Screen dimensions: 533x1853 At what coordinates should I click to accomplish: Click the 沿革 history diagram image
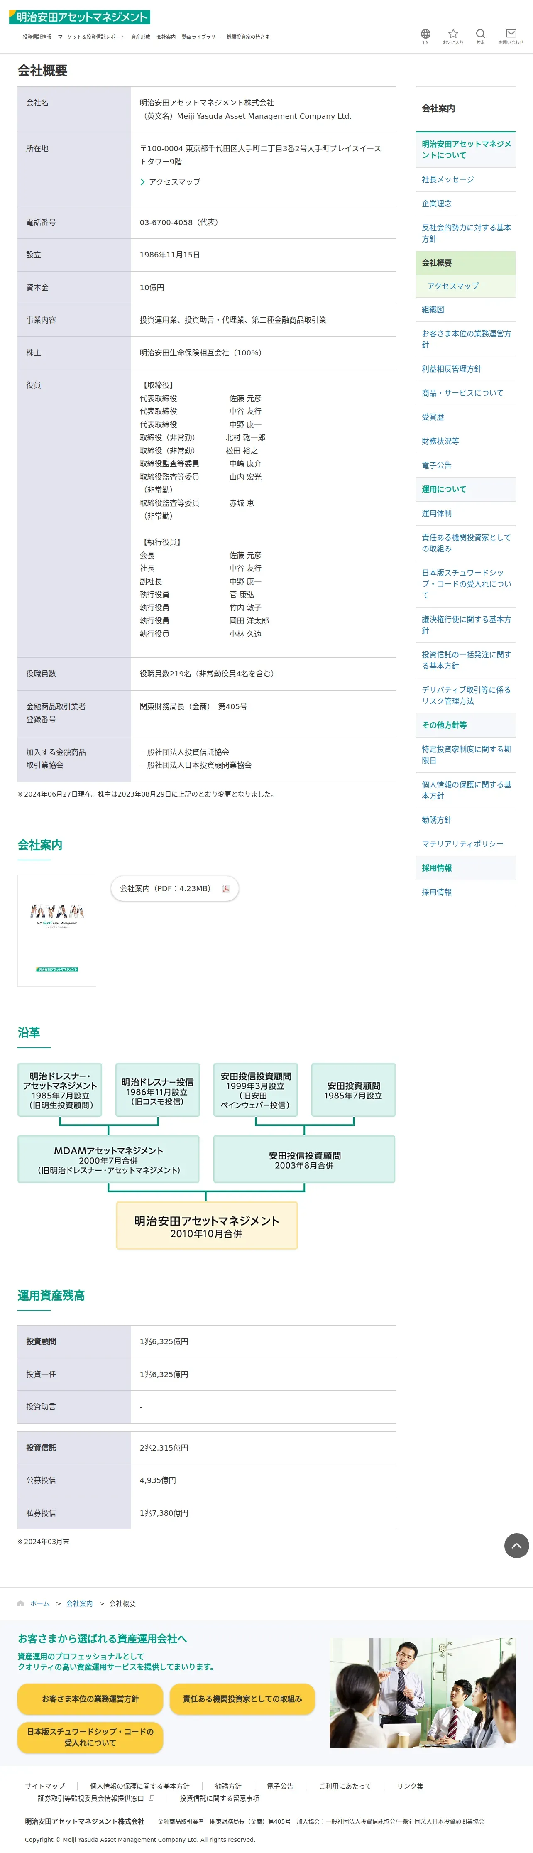pos(206,1156)
